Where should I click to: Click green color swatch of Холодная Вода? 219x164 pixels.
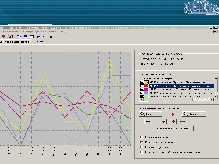pyautogui.click(x=146, y=96)
